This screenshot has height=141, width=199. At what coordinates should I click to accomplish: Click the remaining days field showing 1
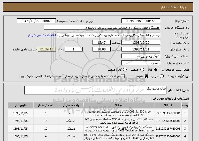coord(74,49)
